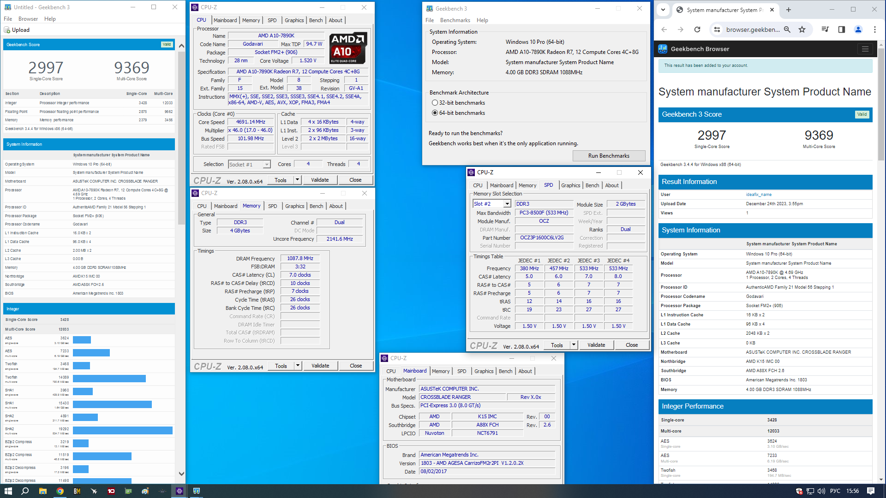Open About tab in bottom CPU-Z Mainboard window
The width and height of the screenshot is (886, 498).
pos(525,371)
